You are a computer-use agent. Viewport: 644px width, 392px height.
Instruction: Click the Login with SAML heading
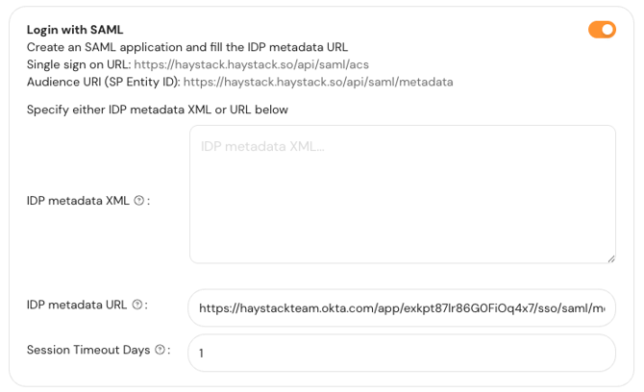coord(75,30)
